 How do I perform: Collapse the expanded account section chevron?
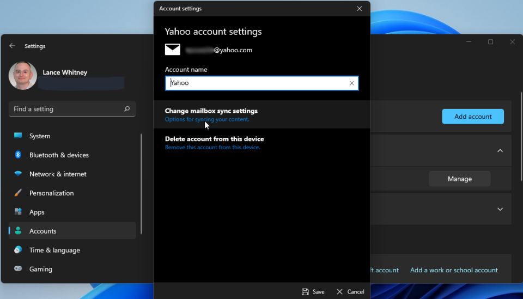click(500, 151)
